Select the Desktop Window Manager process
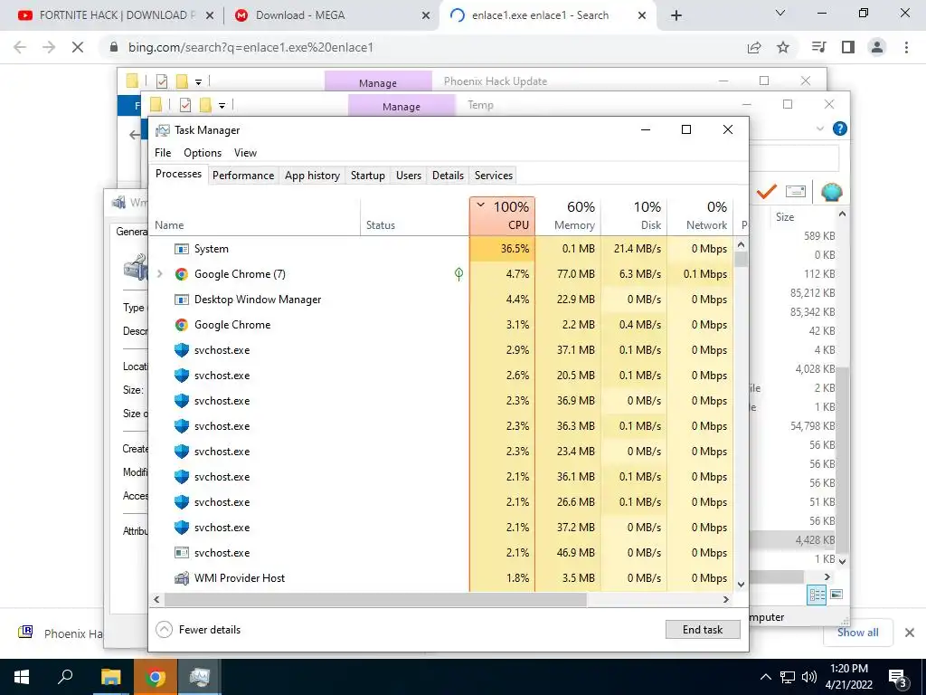 click(440, 300)
